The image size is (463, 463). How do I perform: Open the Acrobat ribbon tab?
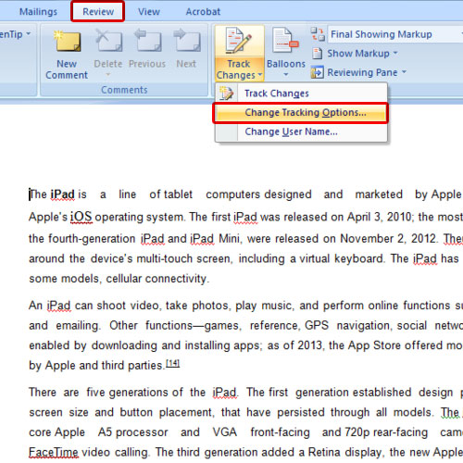(x=203, y=11)
